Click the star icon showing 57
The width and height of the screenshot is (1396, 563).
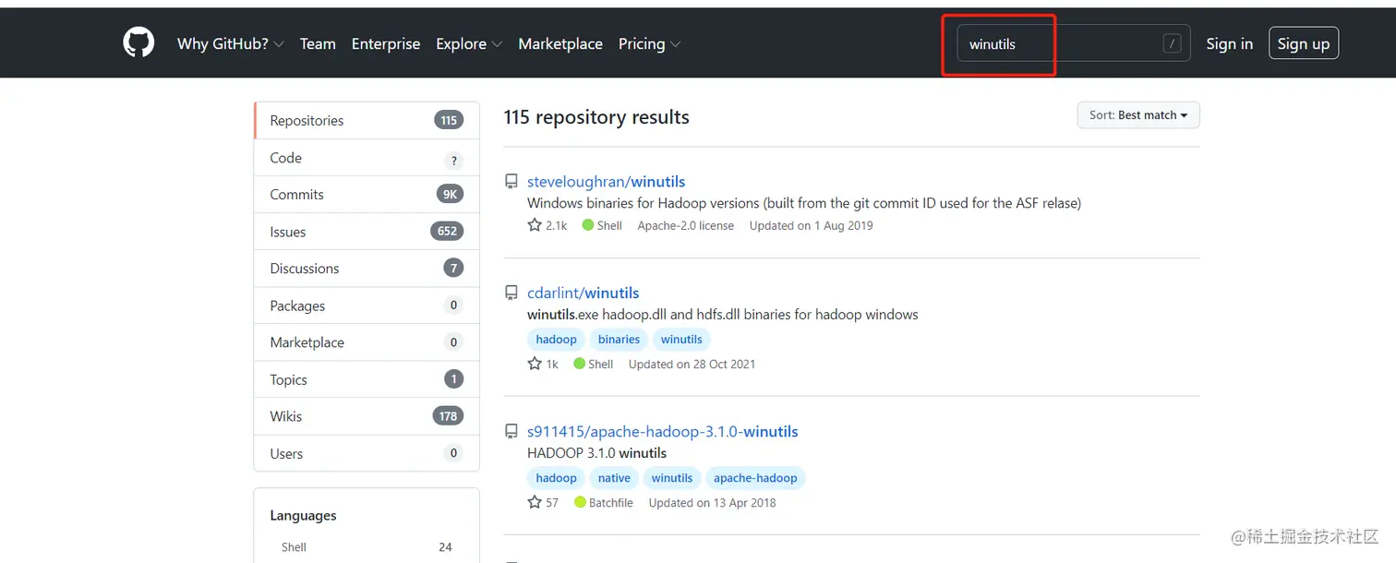tap(535, 502)
